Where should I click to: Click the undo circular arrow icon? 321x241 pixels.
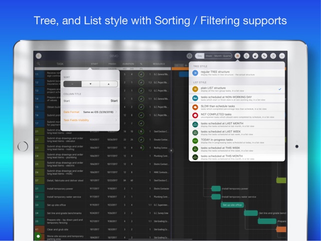(189, 56)
